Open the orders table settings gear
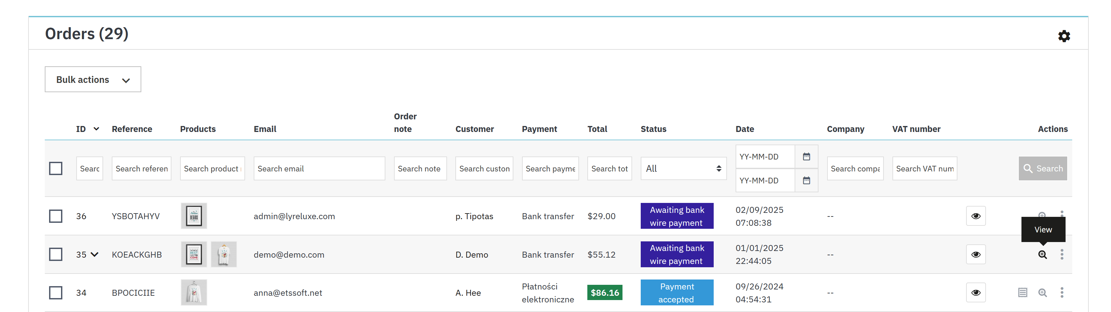1111x312 pixels. coord(1064,36)
